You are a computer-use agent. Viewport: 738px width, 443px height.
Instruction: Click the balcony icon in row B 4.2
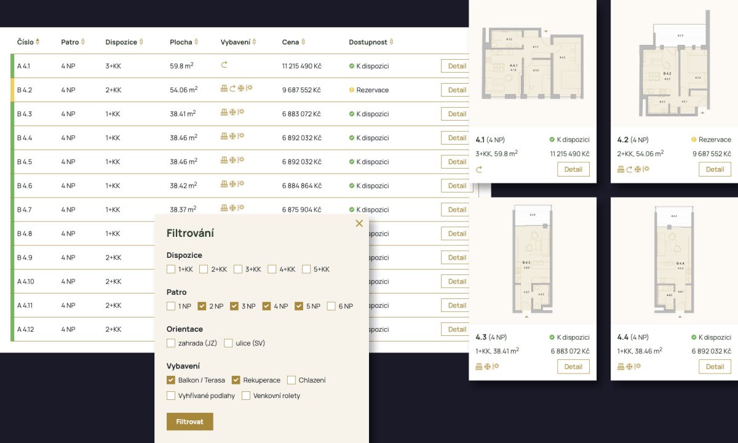tap(224, 89)
